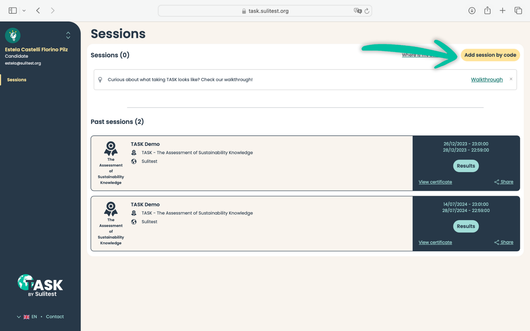Open the Sessions sidebar menu item
This screenshot has height=331, width=530.
click(17, 80)
